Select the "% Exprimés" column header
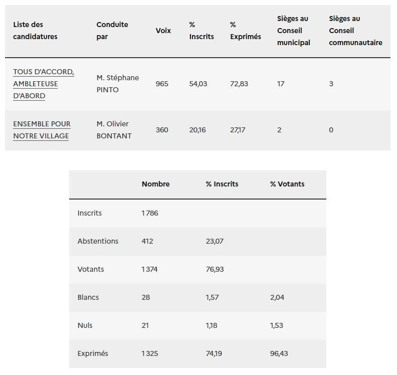Image resolution: width=397 pixels, height=375 pixels. [x=246, y=31]
